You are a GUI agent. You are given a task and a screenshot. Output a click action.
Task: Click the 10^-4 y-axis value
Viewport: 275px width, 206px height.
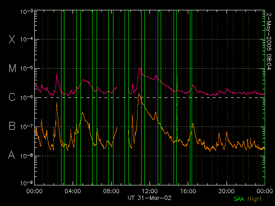pos(27,39)
